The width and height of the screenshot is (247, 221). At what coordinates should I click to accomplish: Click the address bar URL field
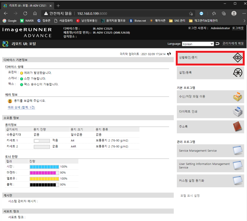tap(118, 14)
